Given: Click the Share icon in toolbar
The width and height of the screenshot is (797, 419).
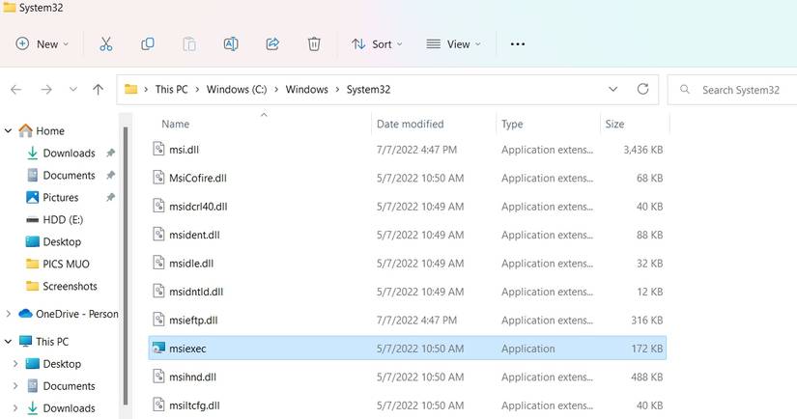Looking at the screenshot, I should pyautogui.click(x=272, y=44).
